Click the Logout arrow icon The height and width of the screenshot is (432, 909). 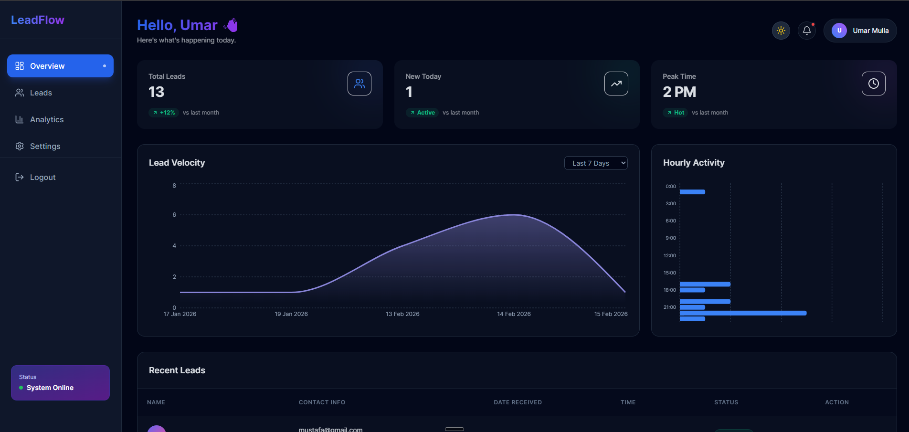point(20,177)
